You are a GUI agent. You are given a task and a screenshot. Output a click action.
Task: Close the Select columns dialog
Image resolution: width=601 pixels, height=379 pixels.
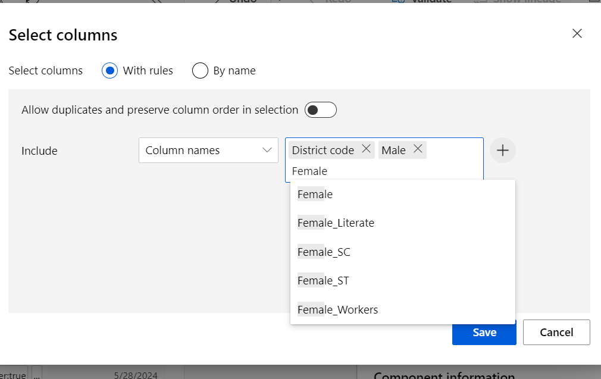click(x=577, y=34)
